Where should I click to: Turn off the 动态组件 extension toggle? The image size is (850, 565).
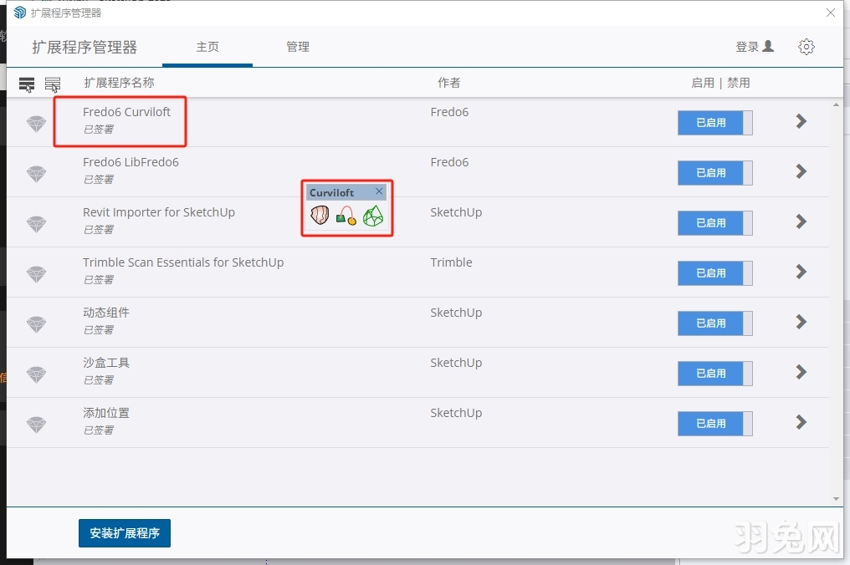[x=714, y=323]
